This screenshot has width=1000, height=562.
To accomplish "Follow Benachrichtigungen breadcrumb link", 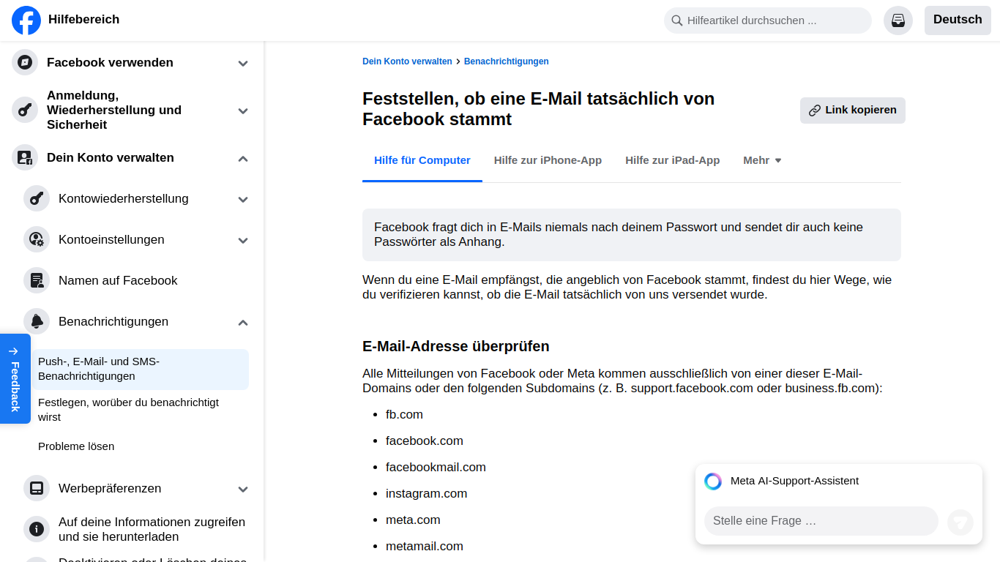I will (507, 61).
